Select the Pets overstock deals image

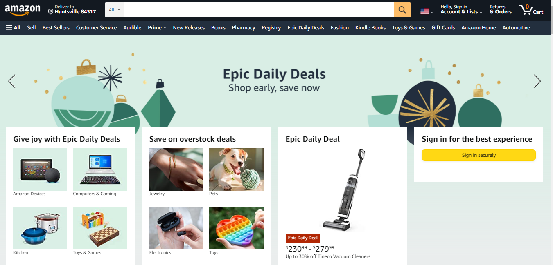tap(236, 169)
